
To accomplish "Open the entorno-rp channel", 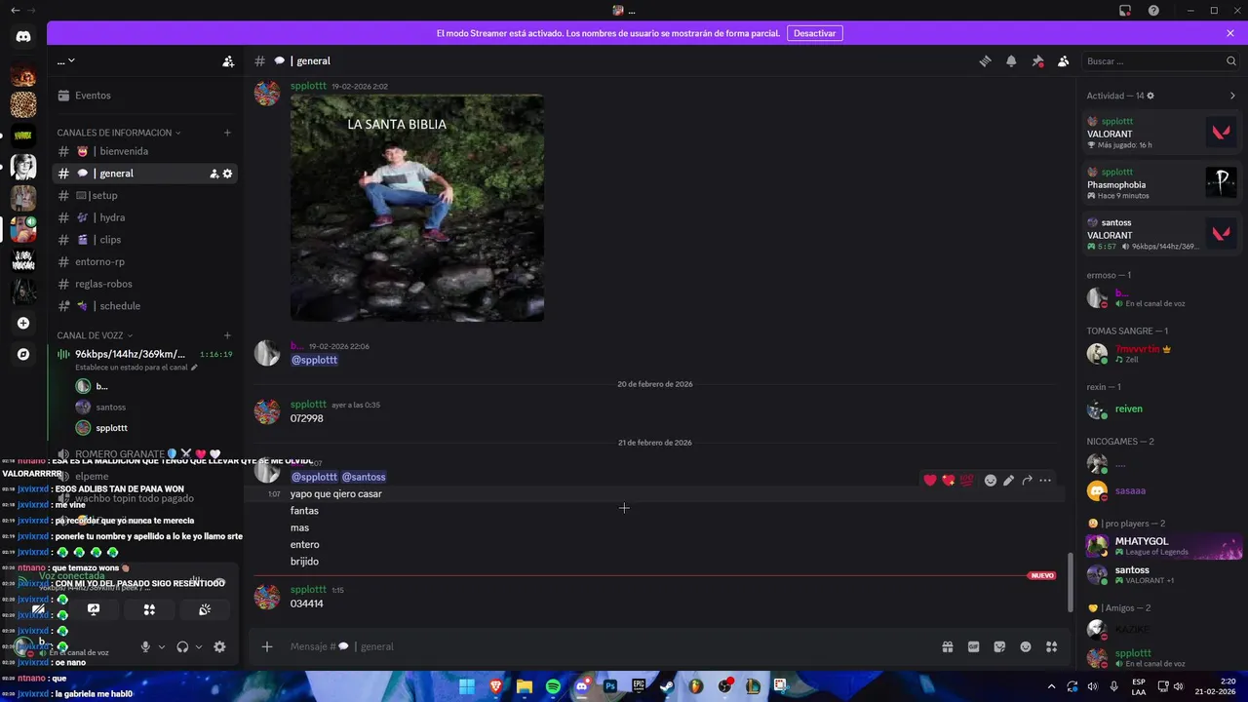I will [144, 261].
